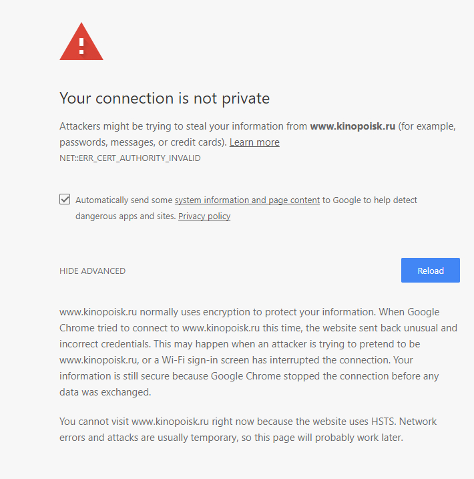Click the 'incorrect credentials' text in advanced details
The height and width of the screenshot is (479, 474).
pyautogui.click(x=105, y=344)
